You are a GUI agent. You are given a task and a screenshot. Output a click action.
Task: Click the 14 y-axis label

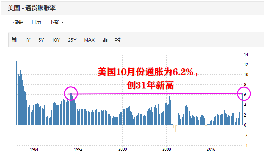point(246,54)
